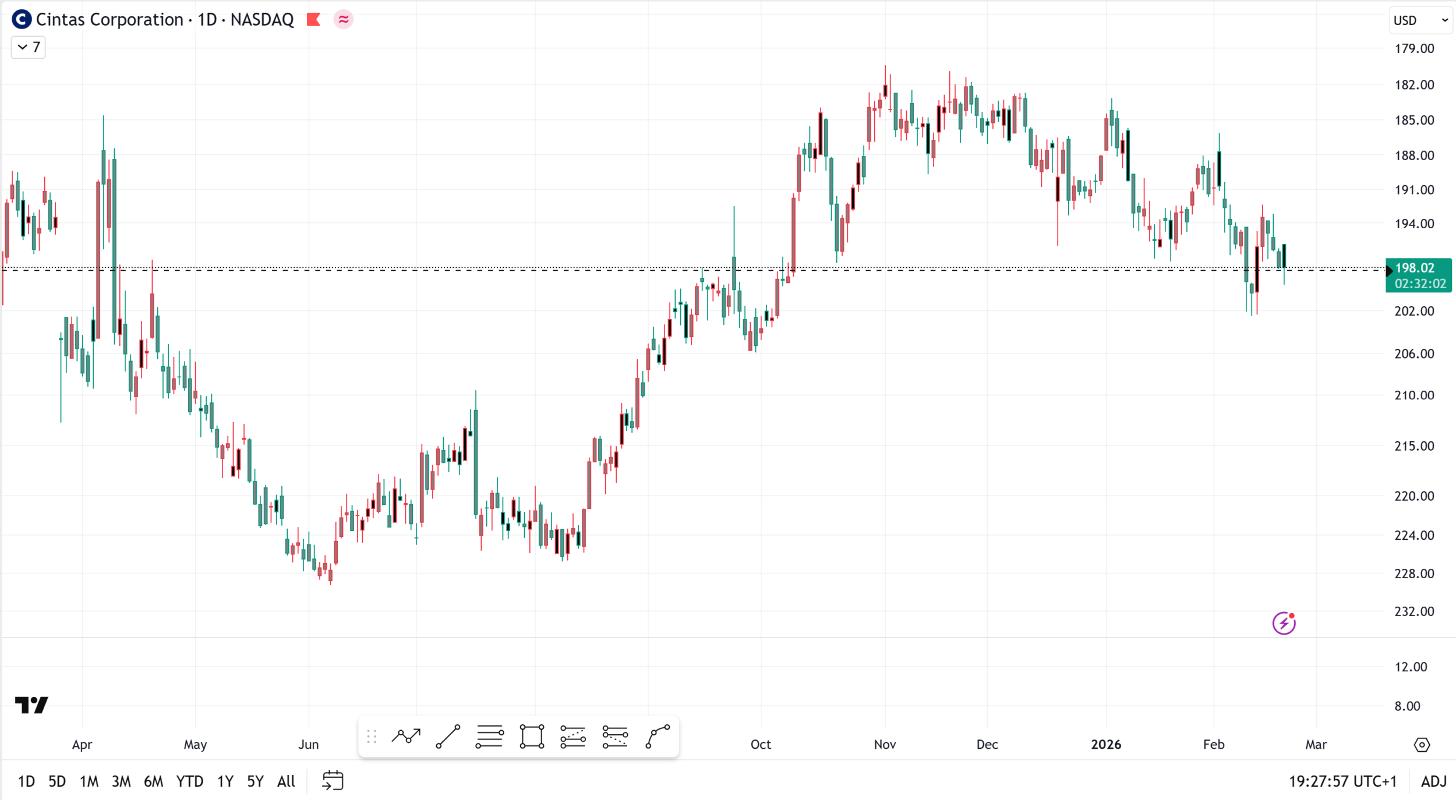Open the USD currency dropdown
Screen dimensions: 1456x800
pyautogui.click(x=1420, y=20)
